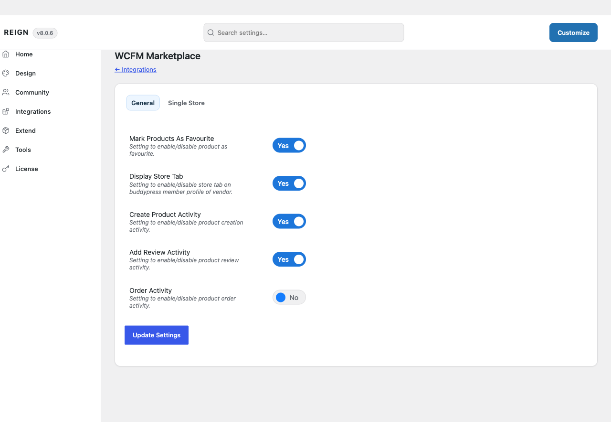Click the Integrations blocks icon

(x=6, y=111)
